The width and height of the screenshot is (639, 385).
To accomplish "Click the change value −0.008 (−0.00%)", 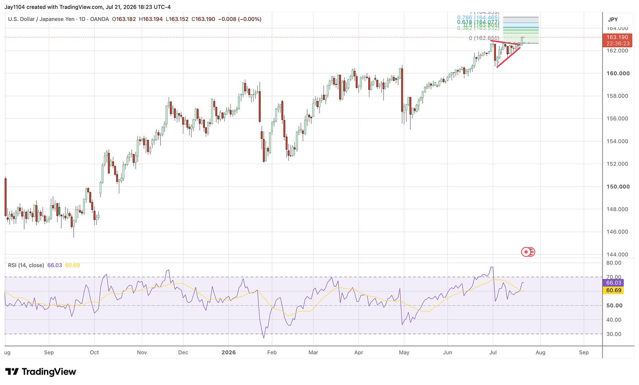I will [x=240, y=19].
